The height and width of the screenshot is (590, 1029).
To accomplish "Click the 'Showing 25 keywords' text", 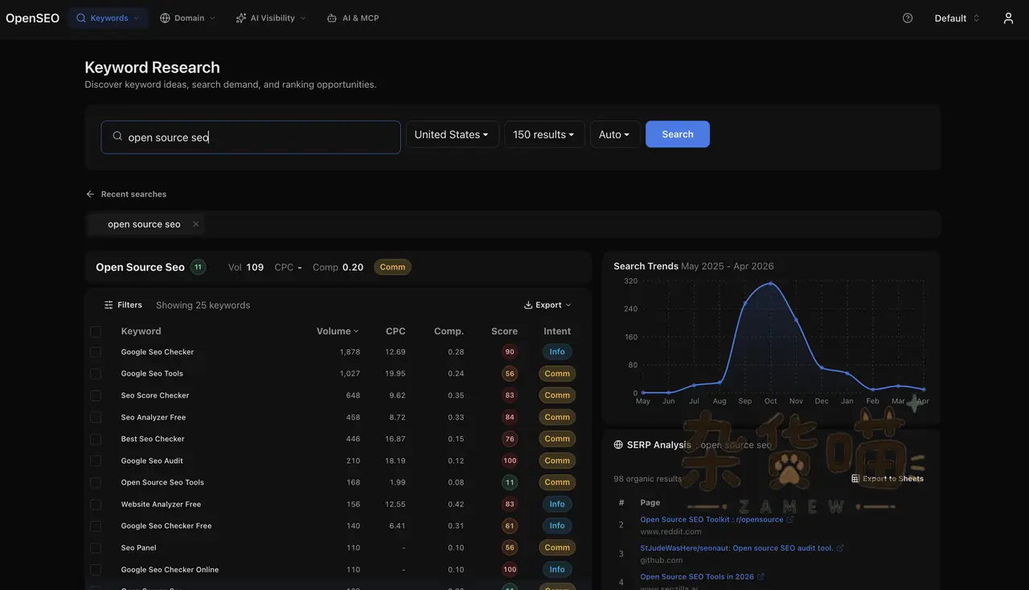I will (x=203, y=305).
